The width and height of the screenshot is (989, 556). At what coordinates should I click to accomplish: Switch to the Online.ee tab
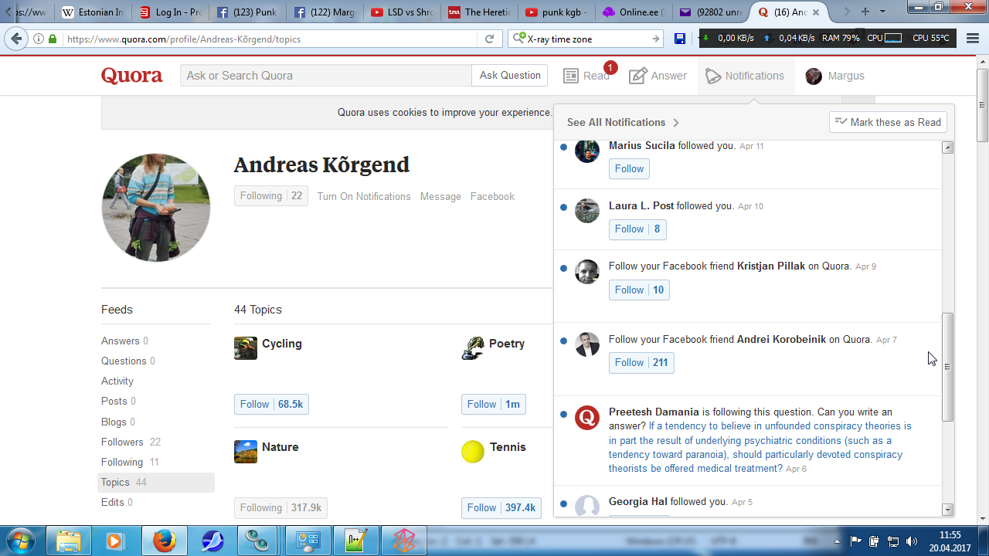tap(634, 12)
